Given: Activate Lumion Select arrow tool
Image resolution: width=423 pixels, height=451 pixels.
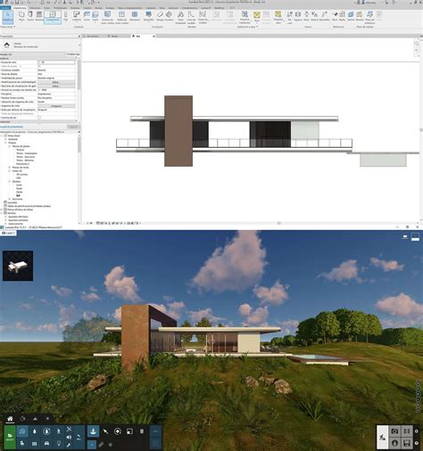Looking at the screenshot, I should coord(105,431).
